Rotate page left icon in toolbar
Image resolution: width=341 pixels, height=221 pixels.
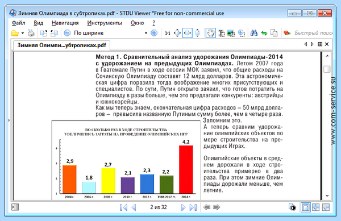pyautogui.click(x=44, y=33)
